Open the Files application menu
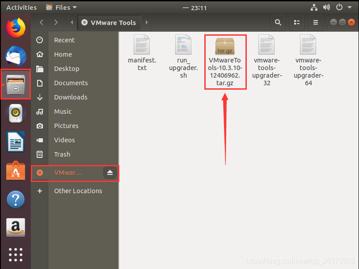This screenshot has width=359, height=269. (x=61, y=8)
